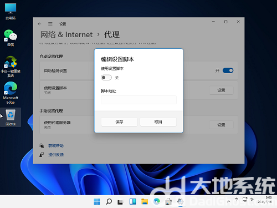Open Task View in taskbar
This screenshot has height=208, width=277.
(x=120, y=201)
